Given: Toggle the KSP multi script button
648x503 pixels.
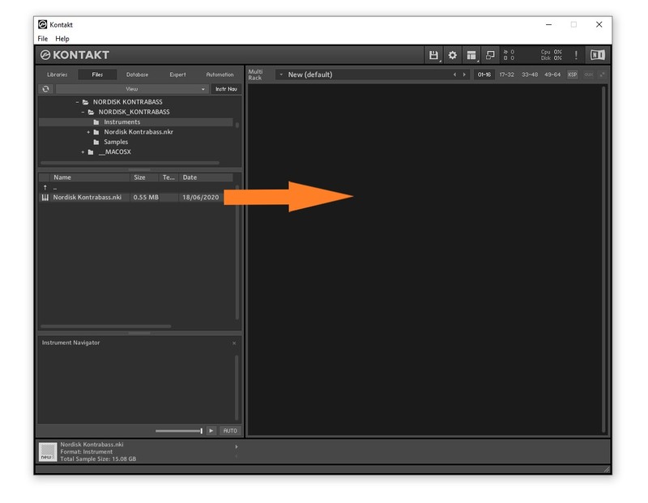Looking at the screenshot, I should [573, 75].
